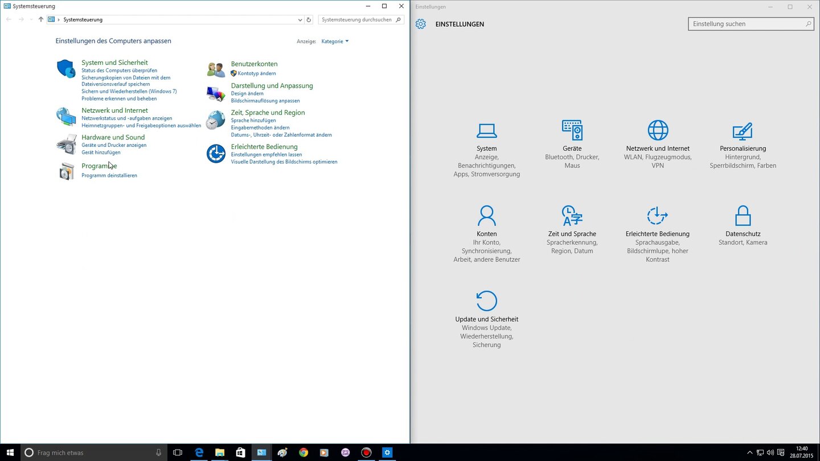
Task: Click the Erleichterte Bedienung icon in Systemsteuerung
Action: pos(216,154)
